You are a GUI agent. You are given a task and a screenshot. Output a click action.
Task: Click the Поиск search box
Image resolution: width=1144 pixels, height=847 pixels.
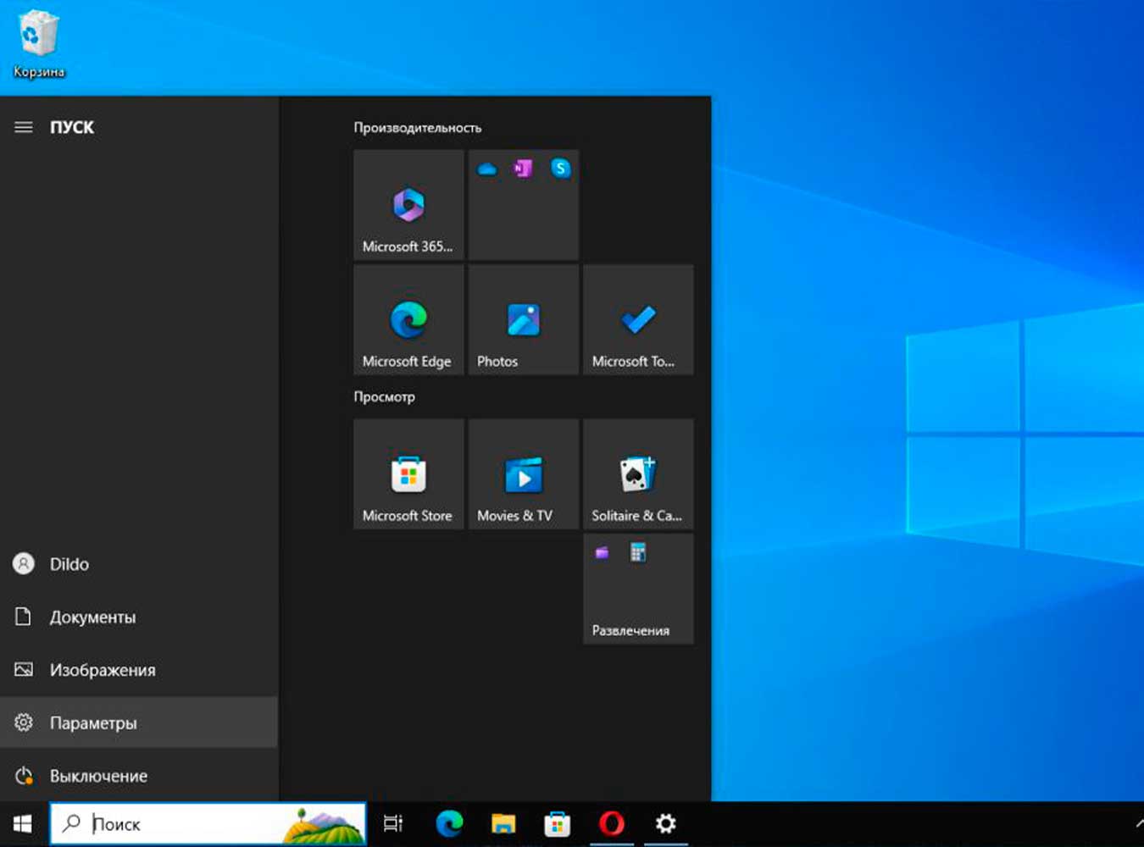208,823
